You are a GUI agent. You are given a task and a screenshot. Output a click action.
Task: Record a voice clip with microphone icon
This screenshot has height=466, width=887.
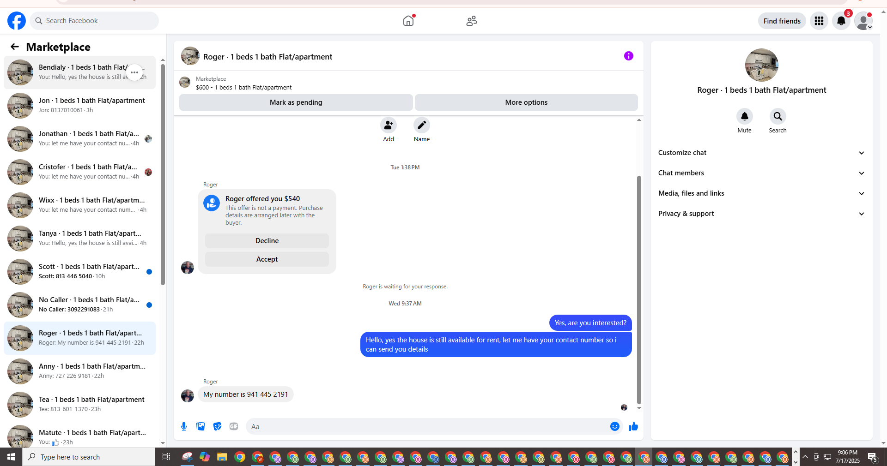184,426
